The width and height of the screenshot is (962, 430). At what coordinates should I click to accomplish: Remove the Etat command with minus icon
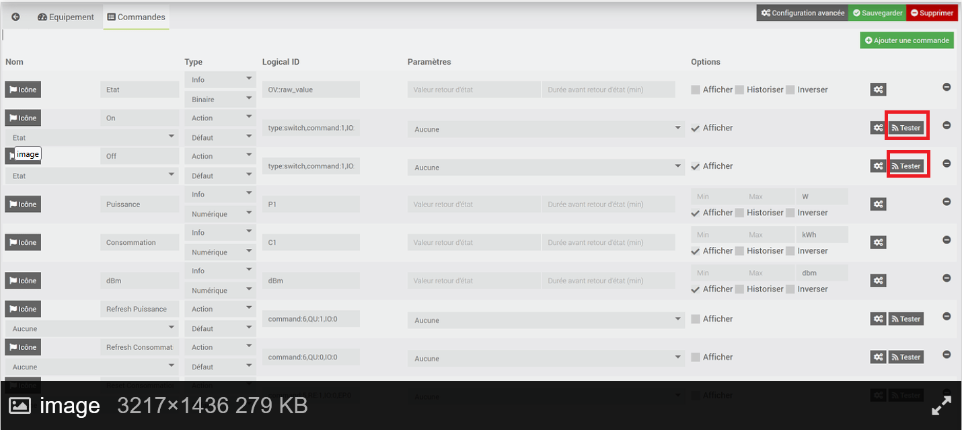point(947,87)
